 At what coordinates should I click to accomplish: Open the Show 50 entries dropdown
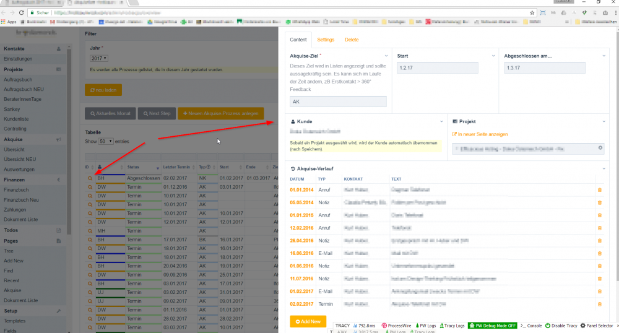pyautogui.click(x=105, y=141)
